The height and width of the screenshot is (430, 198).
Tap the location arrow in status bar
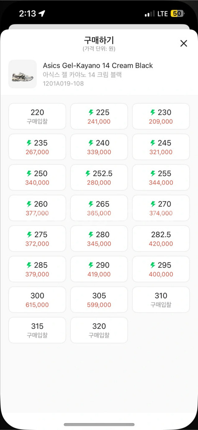[x=41, y=14]
